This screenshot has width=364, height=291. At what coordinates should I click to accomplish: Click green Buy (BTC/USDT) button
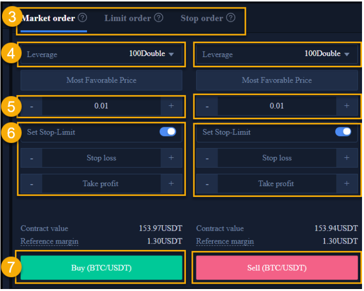click(101, 268)
